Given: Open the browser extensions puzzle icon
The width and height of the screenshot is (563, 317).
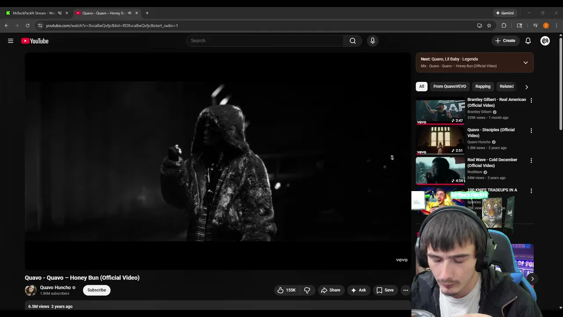Looking at the screenshot, I should click(504, 26).
